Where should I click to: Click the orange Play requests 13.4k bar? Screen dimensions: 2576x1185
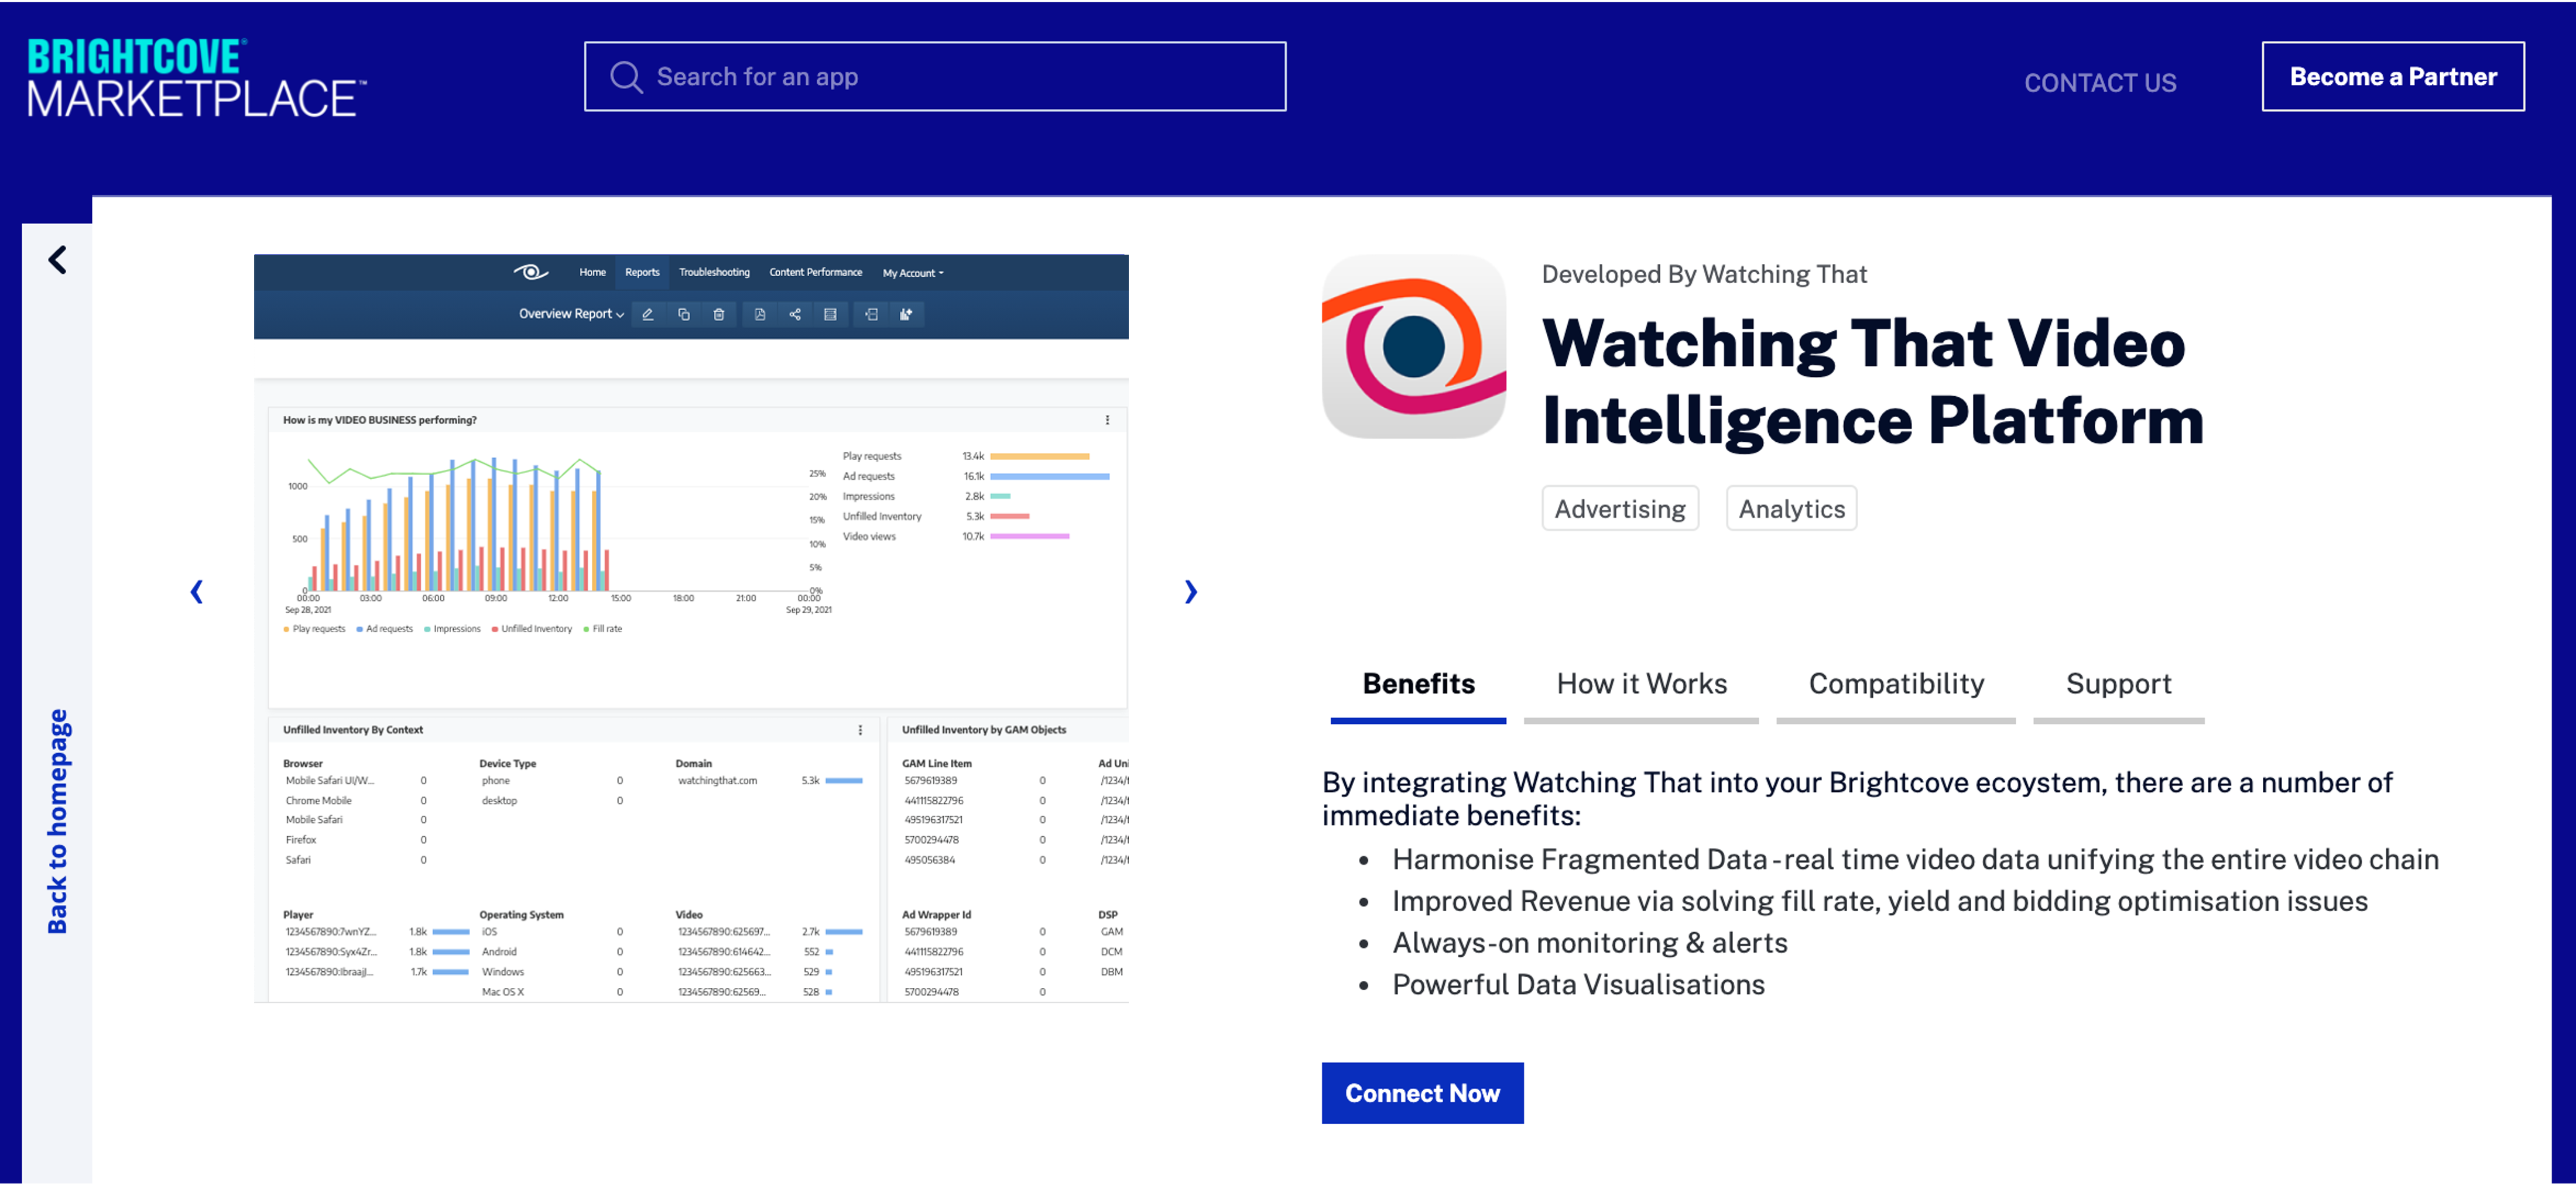click(x=1040, y=456)
